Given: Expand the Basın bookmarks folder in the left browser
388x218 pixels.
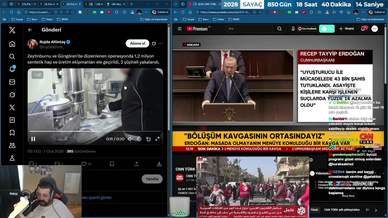Looking at the screenshot, I should click(32, 19).
